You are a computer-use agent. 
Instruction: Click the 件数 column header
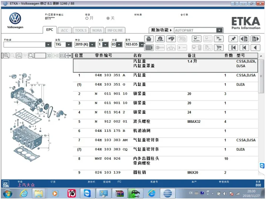pos(229,55)
